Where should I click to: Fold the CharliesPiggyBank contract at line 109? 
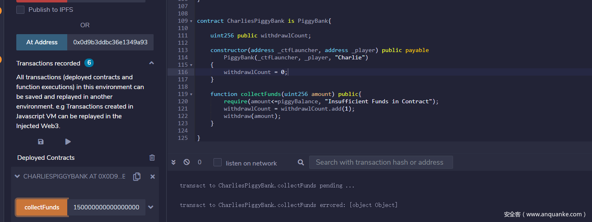click(x=191, y=21)
